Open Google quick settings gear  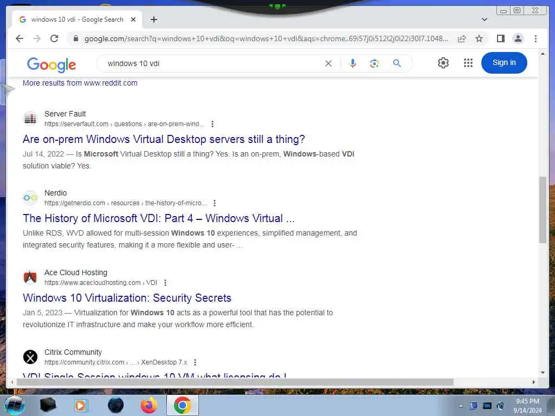point(443,63)
